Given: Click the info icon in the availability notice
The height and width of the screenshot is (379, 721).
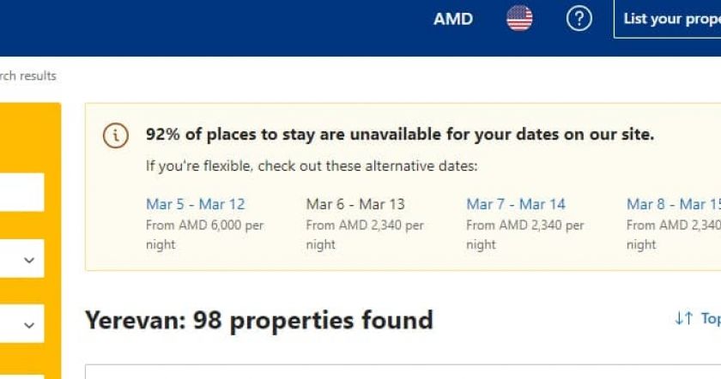Looking at the screenshot, I should (x=116, y=135).
